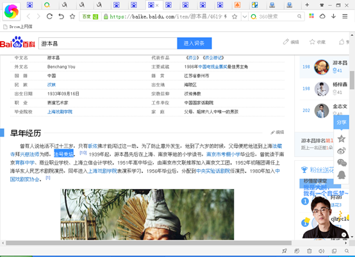Open the 360 browser logo menu

[12, 12]
